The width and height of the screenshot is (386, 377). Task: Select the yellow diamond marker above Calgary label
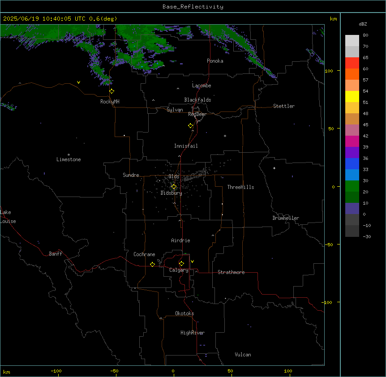(181, 264)
